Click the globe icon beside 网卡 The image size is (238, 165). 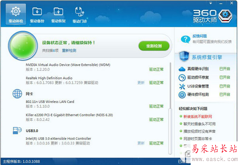pos(17,94)
